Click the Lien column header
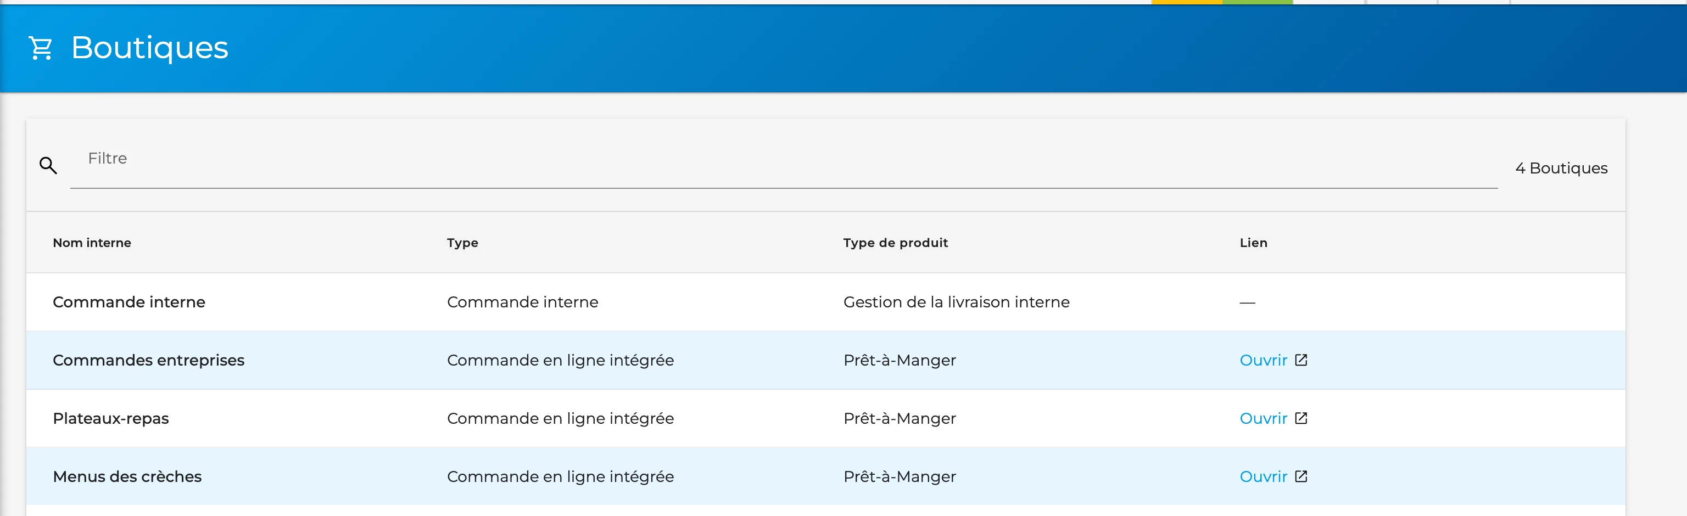 pos(1253,243)
